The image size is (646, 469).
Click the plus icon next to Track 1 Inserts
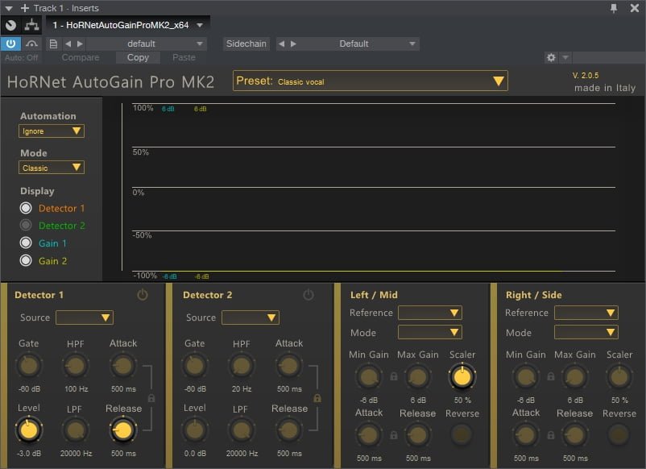25,8
